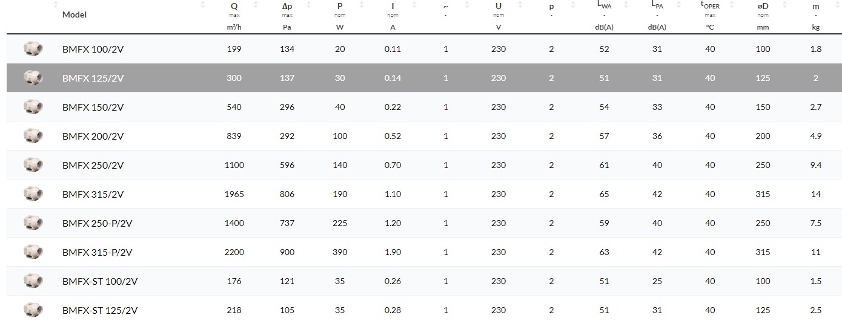Click the BMFX-ST 100/2V model name
The height and width of the screenshot is (324, 842).
point(99,281)
